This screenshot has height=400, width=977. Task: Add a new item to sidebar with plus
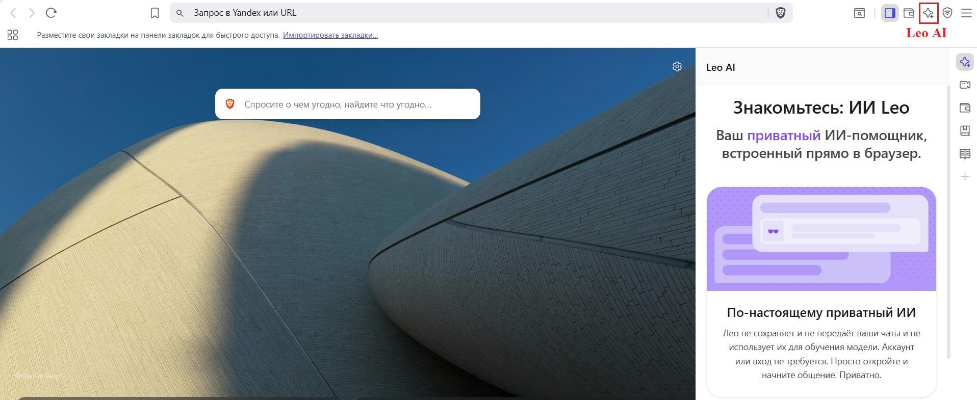click(965, 177)
